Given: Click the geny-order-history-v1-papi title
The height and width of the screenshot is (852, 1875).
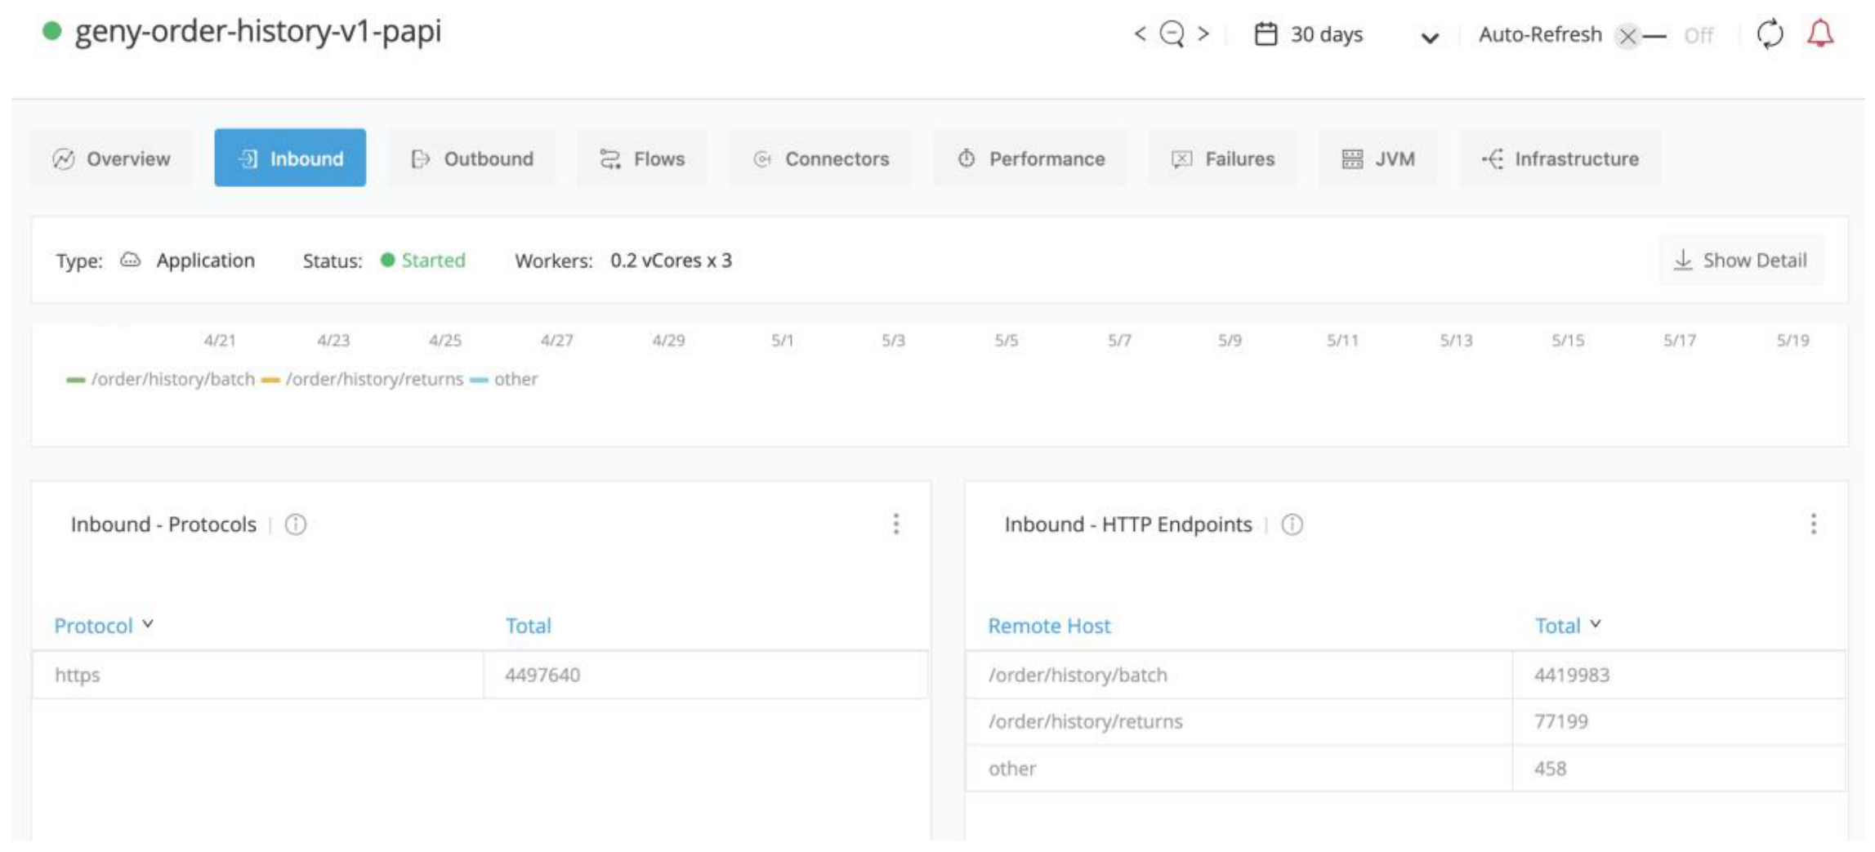Looking at the screenshot, I should coord(258,31).
